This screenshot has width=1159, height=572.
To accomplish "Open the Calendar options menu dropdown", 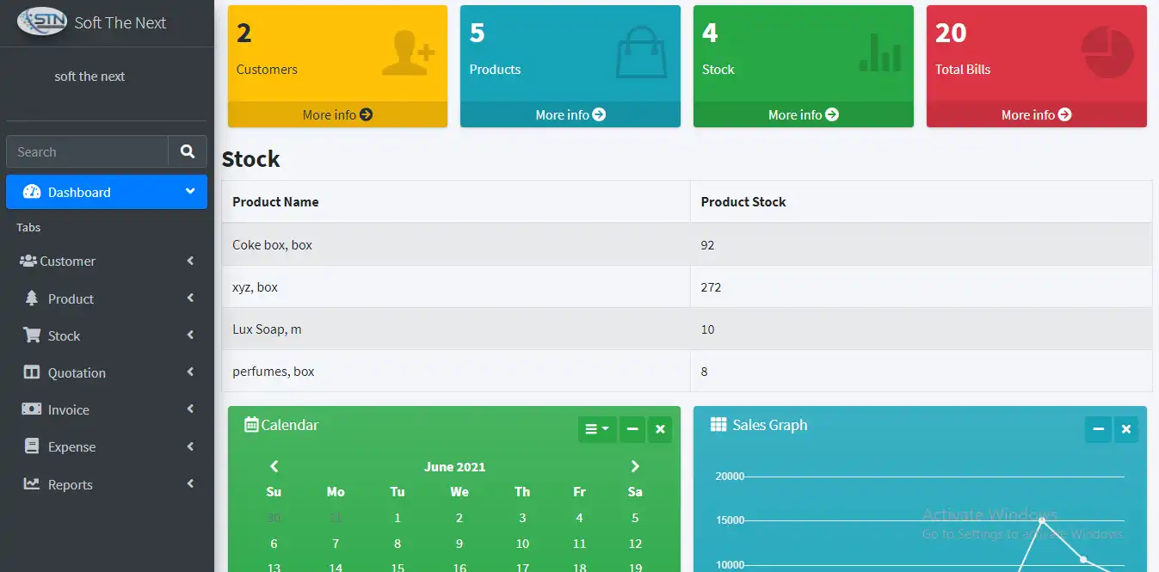I will point(597,429).
